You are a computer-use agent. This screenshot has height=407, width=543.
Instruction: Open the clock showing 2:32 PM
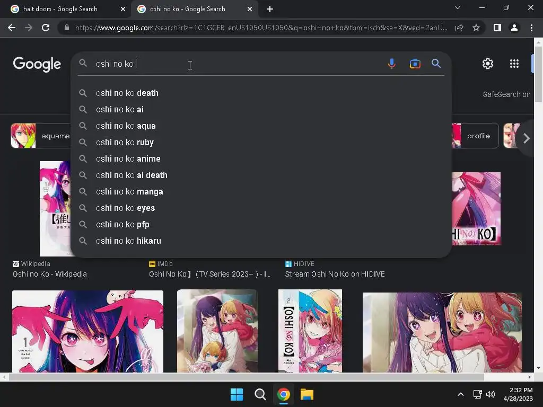pyautogui.click(x=518, y=394)
